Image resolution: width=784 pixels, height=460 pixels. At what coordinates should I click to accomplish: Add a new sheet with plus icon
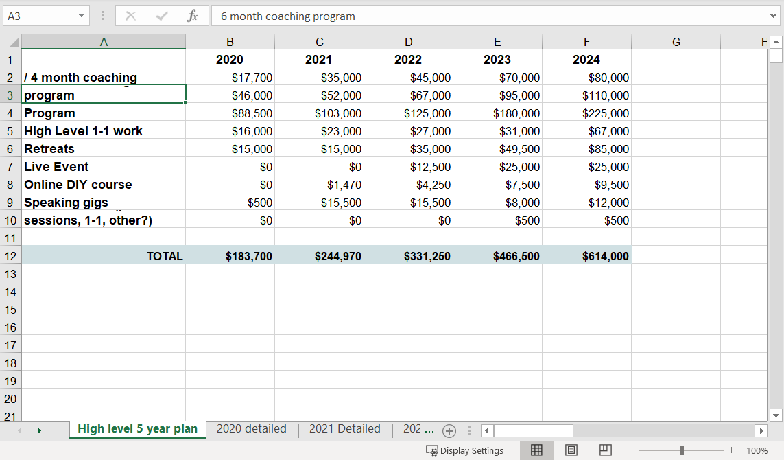(449, 430)
